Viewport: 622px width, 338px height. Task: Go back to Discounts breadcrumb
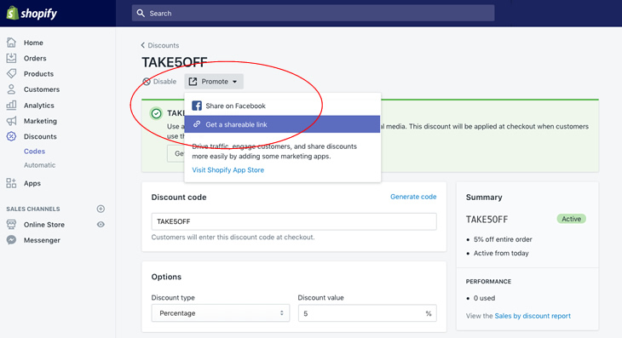coord(164,45)
